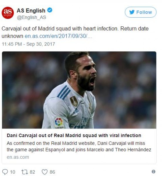
Task: Click the like count 86
Action: tap(52, 172)
